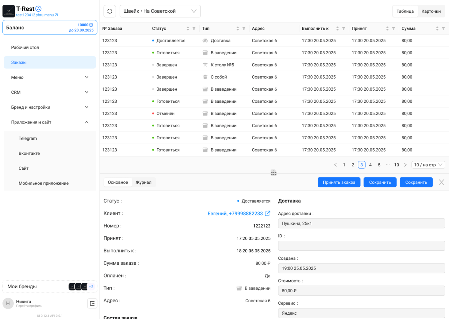Click the Сервис field Яндекс
Viewport: 449px width, 319px height.
tap(362, 313)
